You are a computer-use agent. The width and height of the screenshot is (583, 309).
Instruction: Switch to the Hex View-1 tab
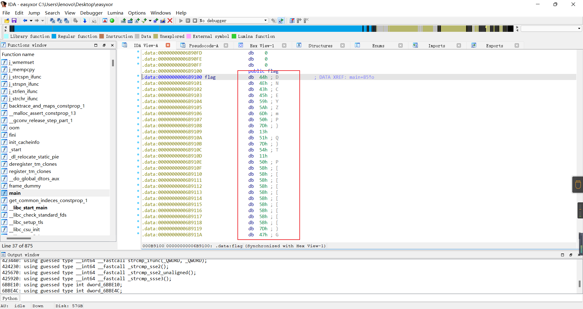(262, 45)
